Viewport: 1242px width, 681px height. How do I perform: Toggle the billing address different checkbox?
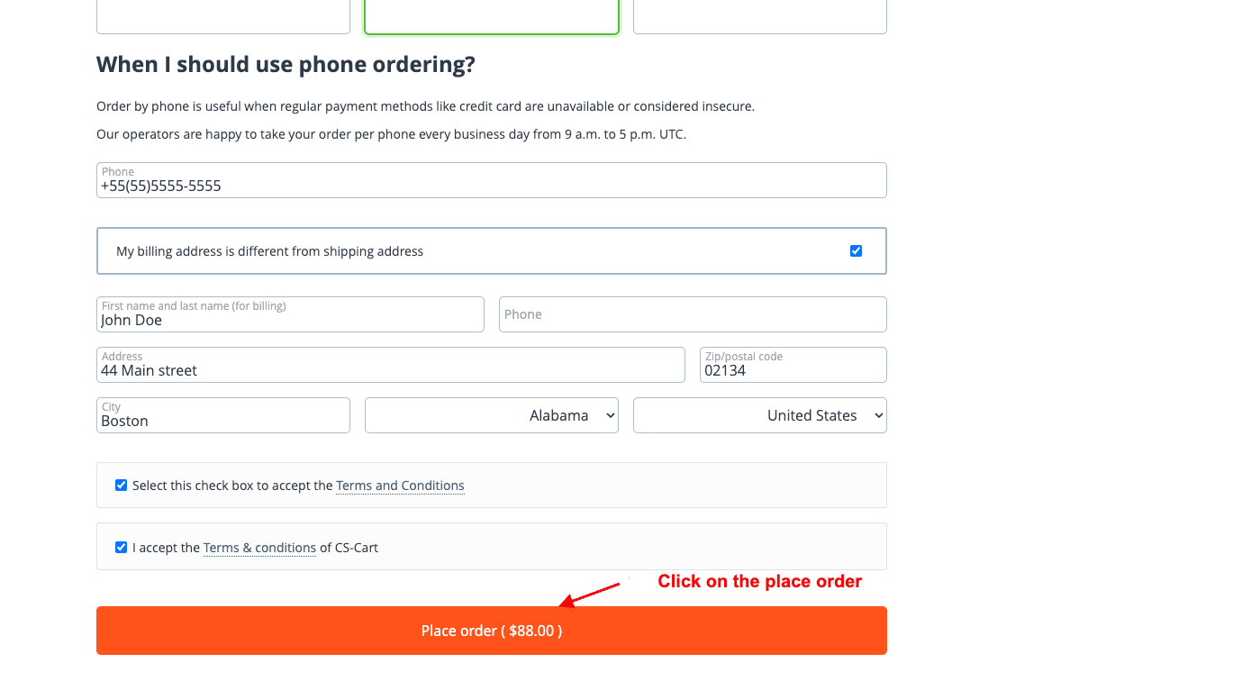pyautogui.click(x=856, y=250)
